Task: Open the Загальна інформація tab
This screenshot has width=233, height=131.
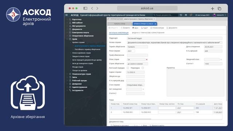Action: pos(119,33)
